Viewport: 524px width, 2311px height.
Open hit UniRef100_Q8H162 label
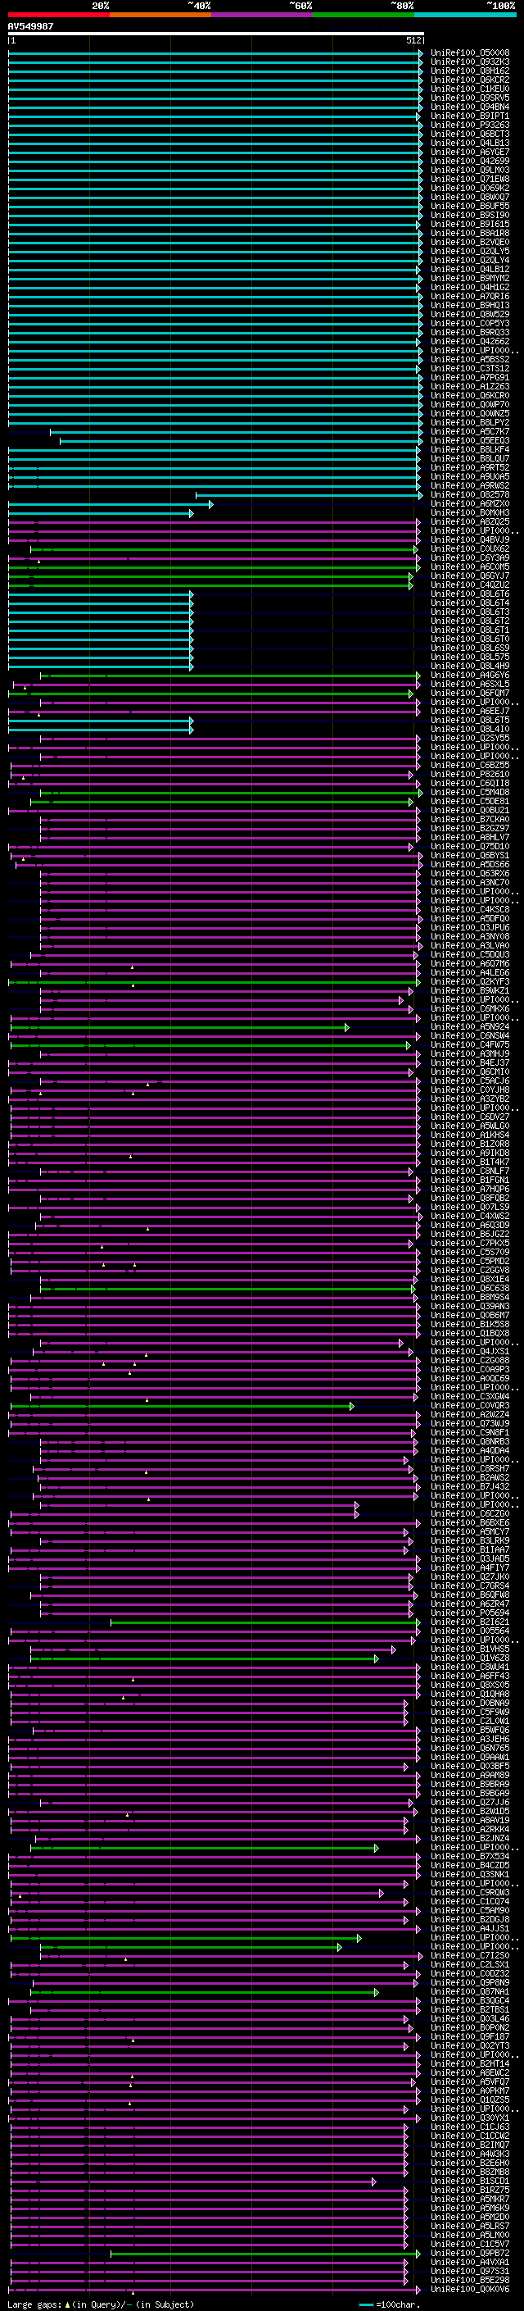pos(470,71)
